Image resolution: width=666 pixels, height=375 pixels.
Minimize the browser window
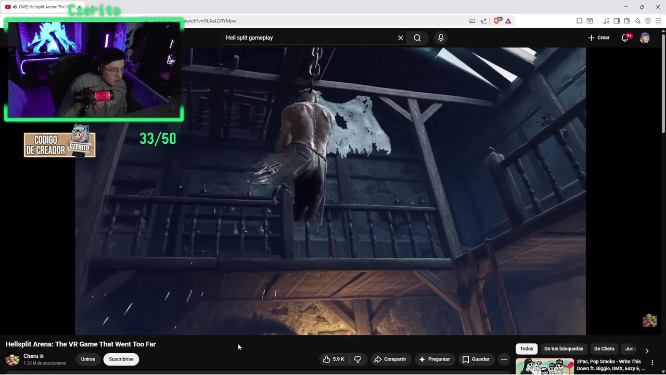pos(626,7)
